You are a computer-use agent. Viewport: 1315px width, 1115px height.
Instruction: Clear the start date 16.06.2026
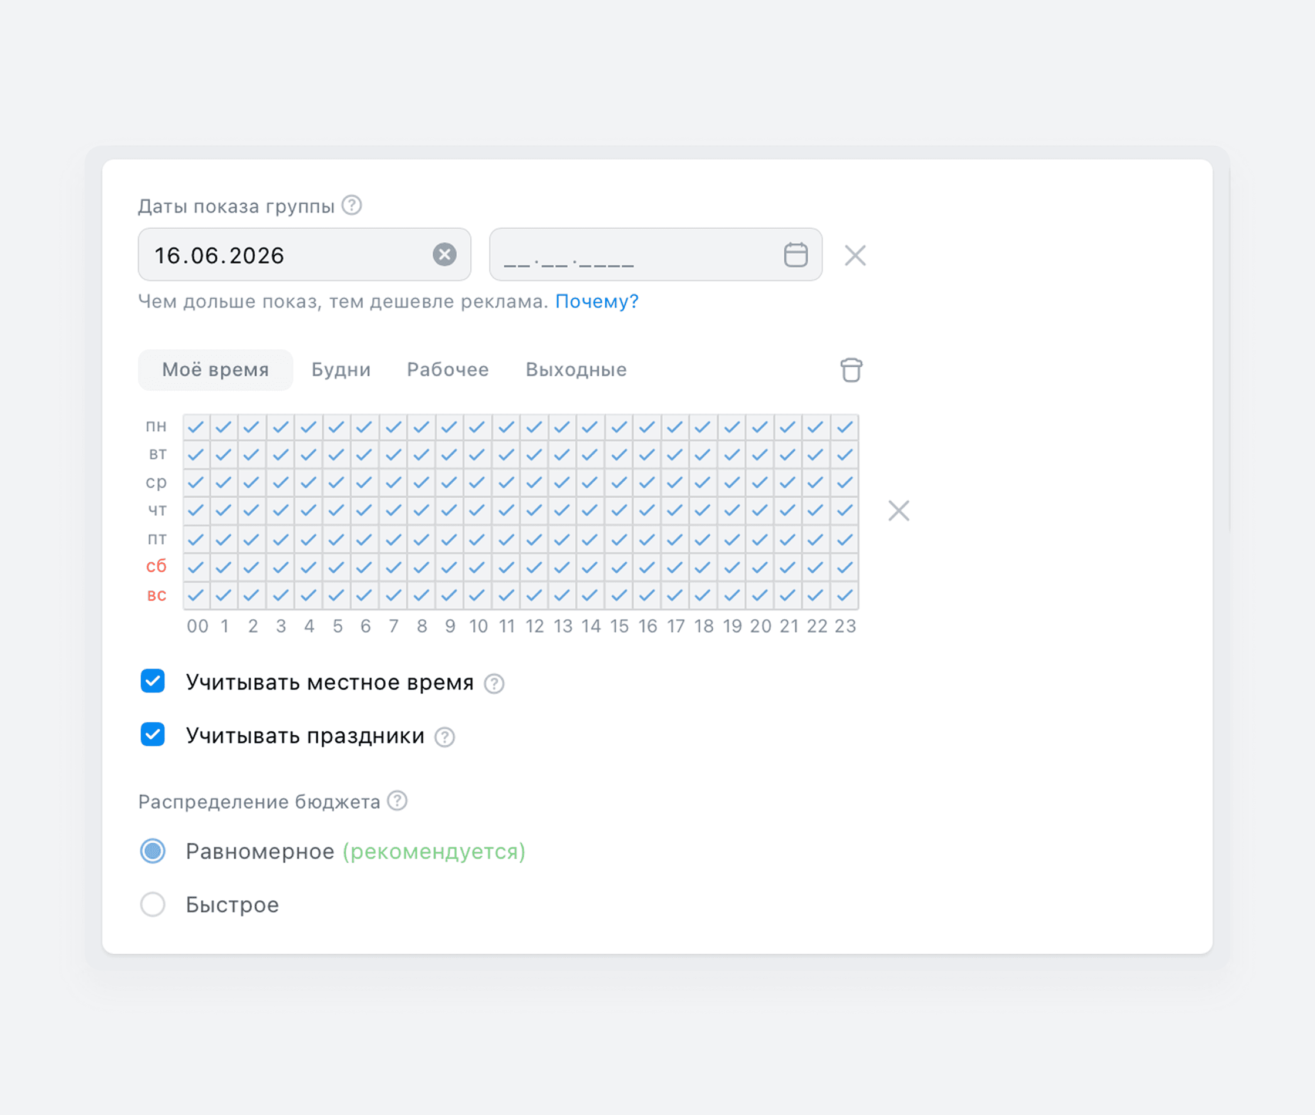point(444,255)
